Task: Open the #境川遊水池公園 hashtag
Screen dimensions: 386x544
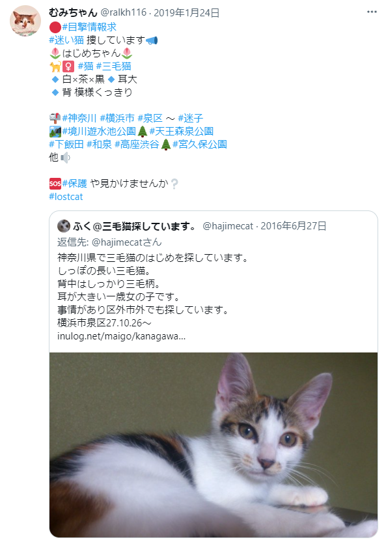Action: [99, 132]
